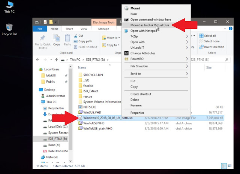Expand the UnLock IT submenu
240x174 pixels.
[x=156, y=48]
